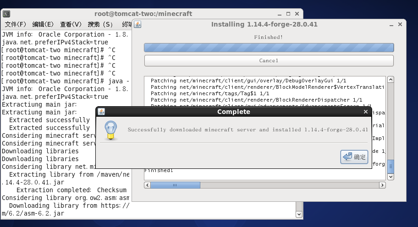
Task: Click the DebugOverlayGui patching log line
Action: click(248, 81)
